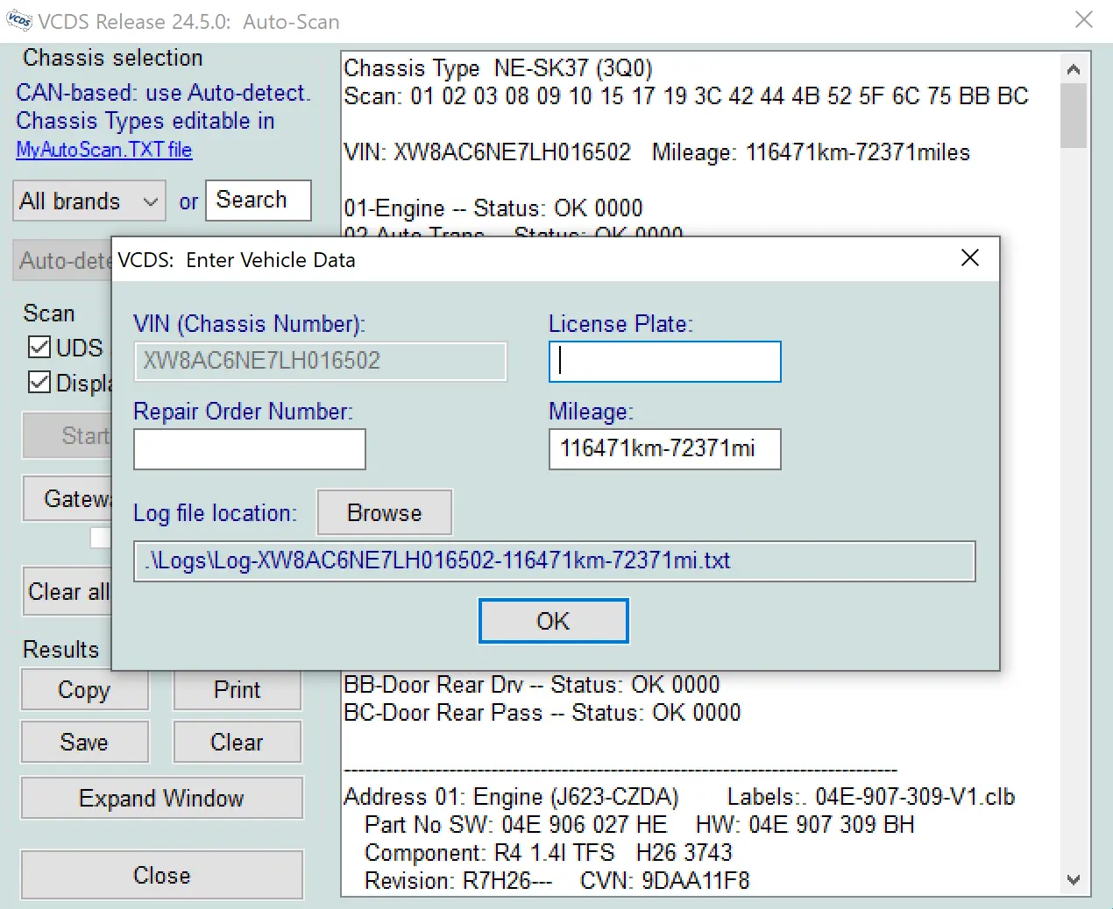Click the 'Part No SW: 04E 906 027 HE' text
This screenshot has height=909, width=1113.
pyautogui.click(x=516, y=825)
